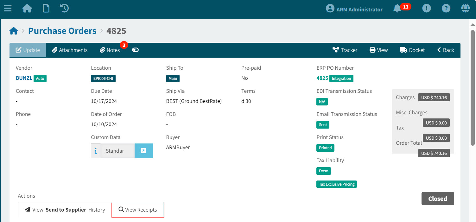Click the Custom Data info icon
This screenshot has width=476, height=222.
click(x=96, y=151)
